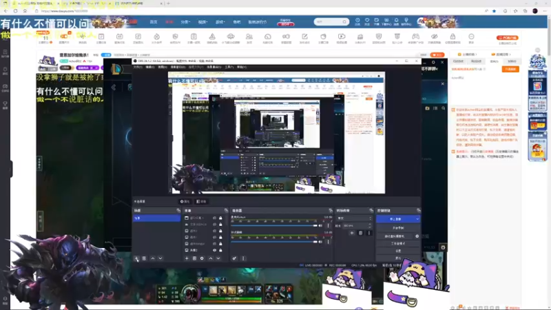
Task: Add a new scene in OBS Scenes dock
Action: pos(136,258)
